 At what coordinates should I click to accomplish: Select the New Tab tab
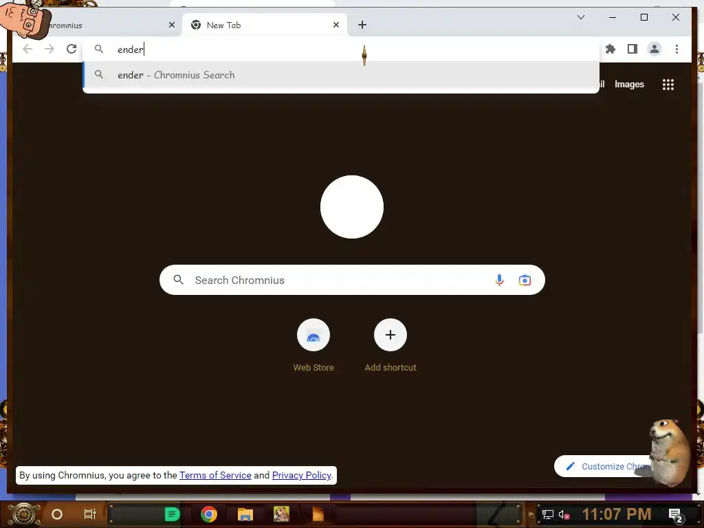264,25
